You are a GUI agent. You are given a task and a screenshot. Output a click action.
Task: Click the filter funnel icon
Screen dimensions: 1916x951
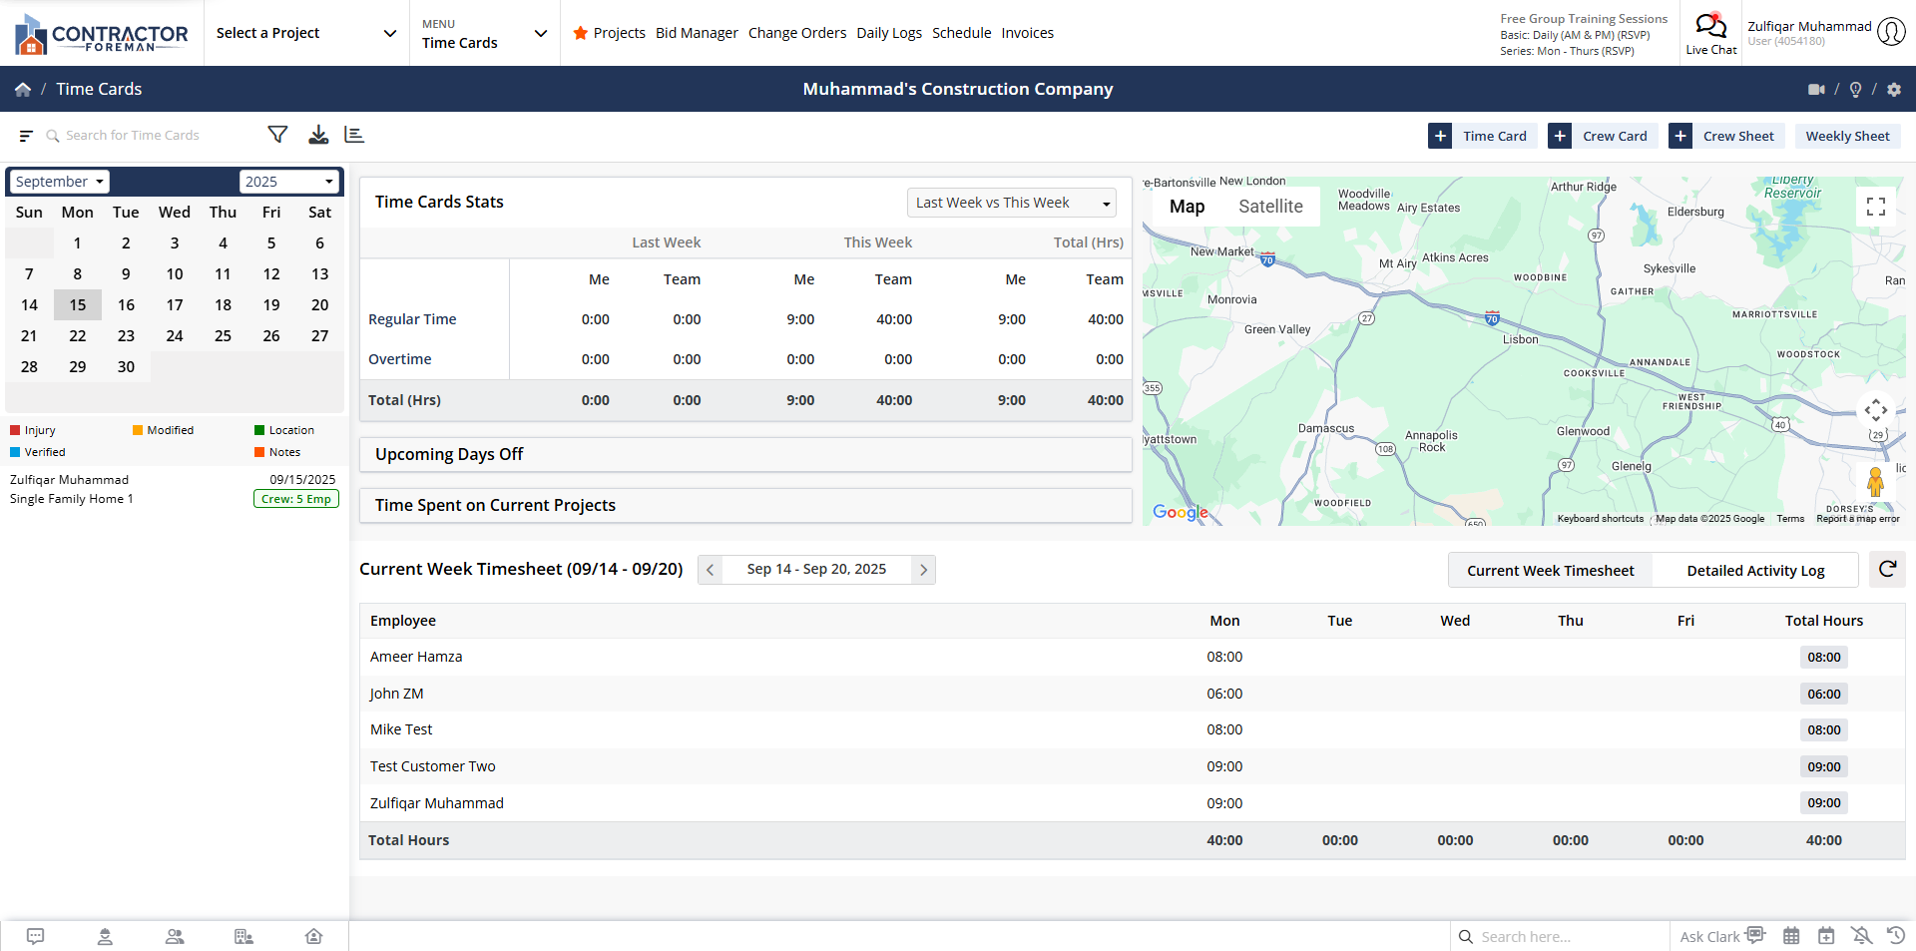pyautogui.click(x=277, y=135)
